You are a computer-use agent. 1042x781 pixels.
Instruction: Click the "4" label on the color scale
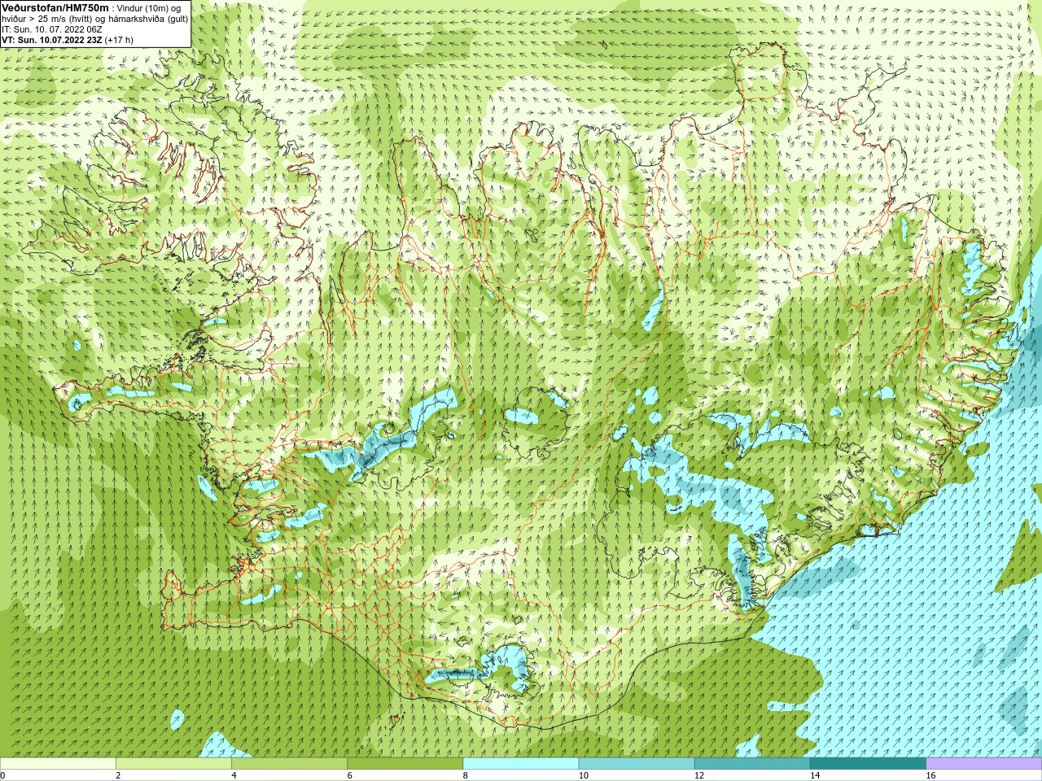point(234,775)
